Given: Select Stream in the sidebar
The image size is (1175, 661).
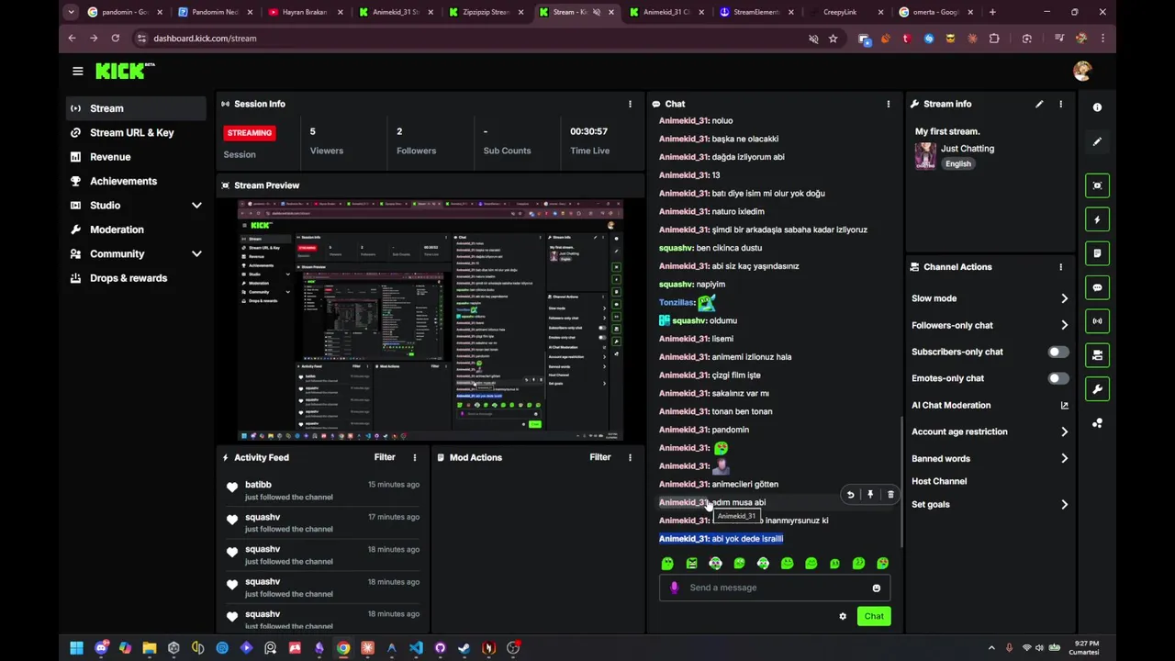Looking at the screenshot, I should pos(136,108).
